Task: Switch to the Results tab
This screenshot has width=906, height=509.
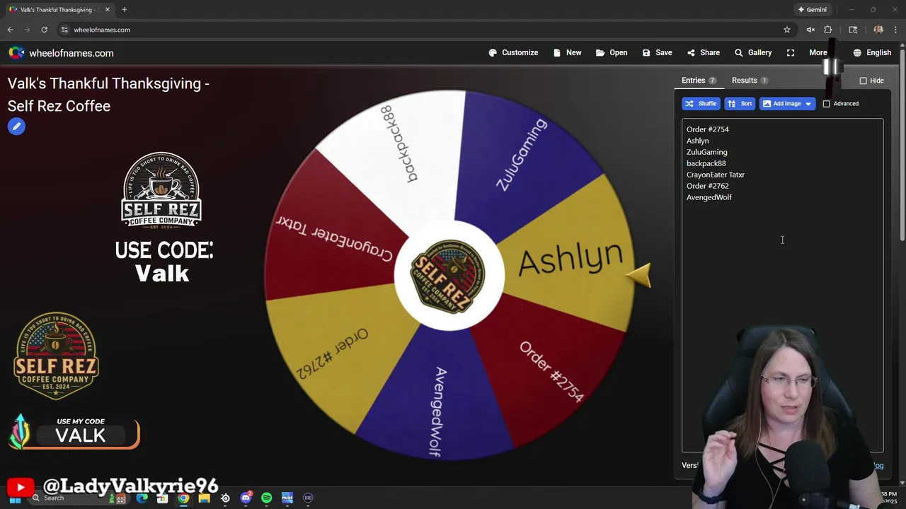Action: 750,81
